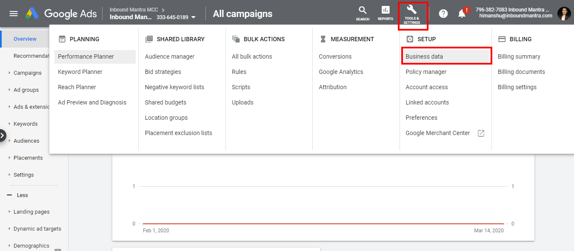Open Google Analytics under Measurement
The width and height of the screenshot is (574, 251).
click(341, 72)
